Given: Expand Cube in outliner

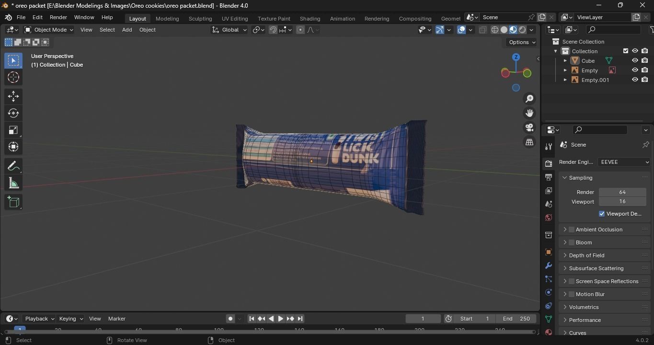Looking at the screenshot, I should point(565,61).
